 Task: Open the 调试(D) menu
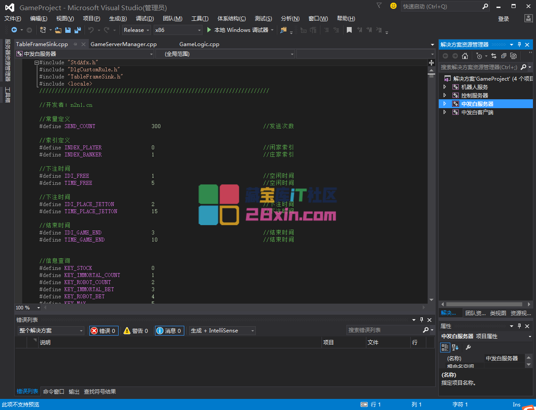click(145, 19)
